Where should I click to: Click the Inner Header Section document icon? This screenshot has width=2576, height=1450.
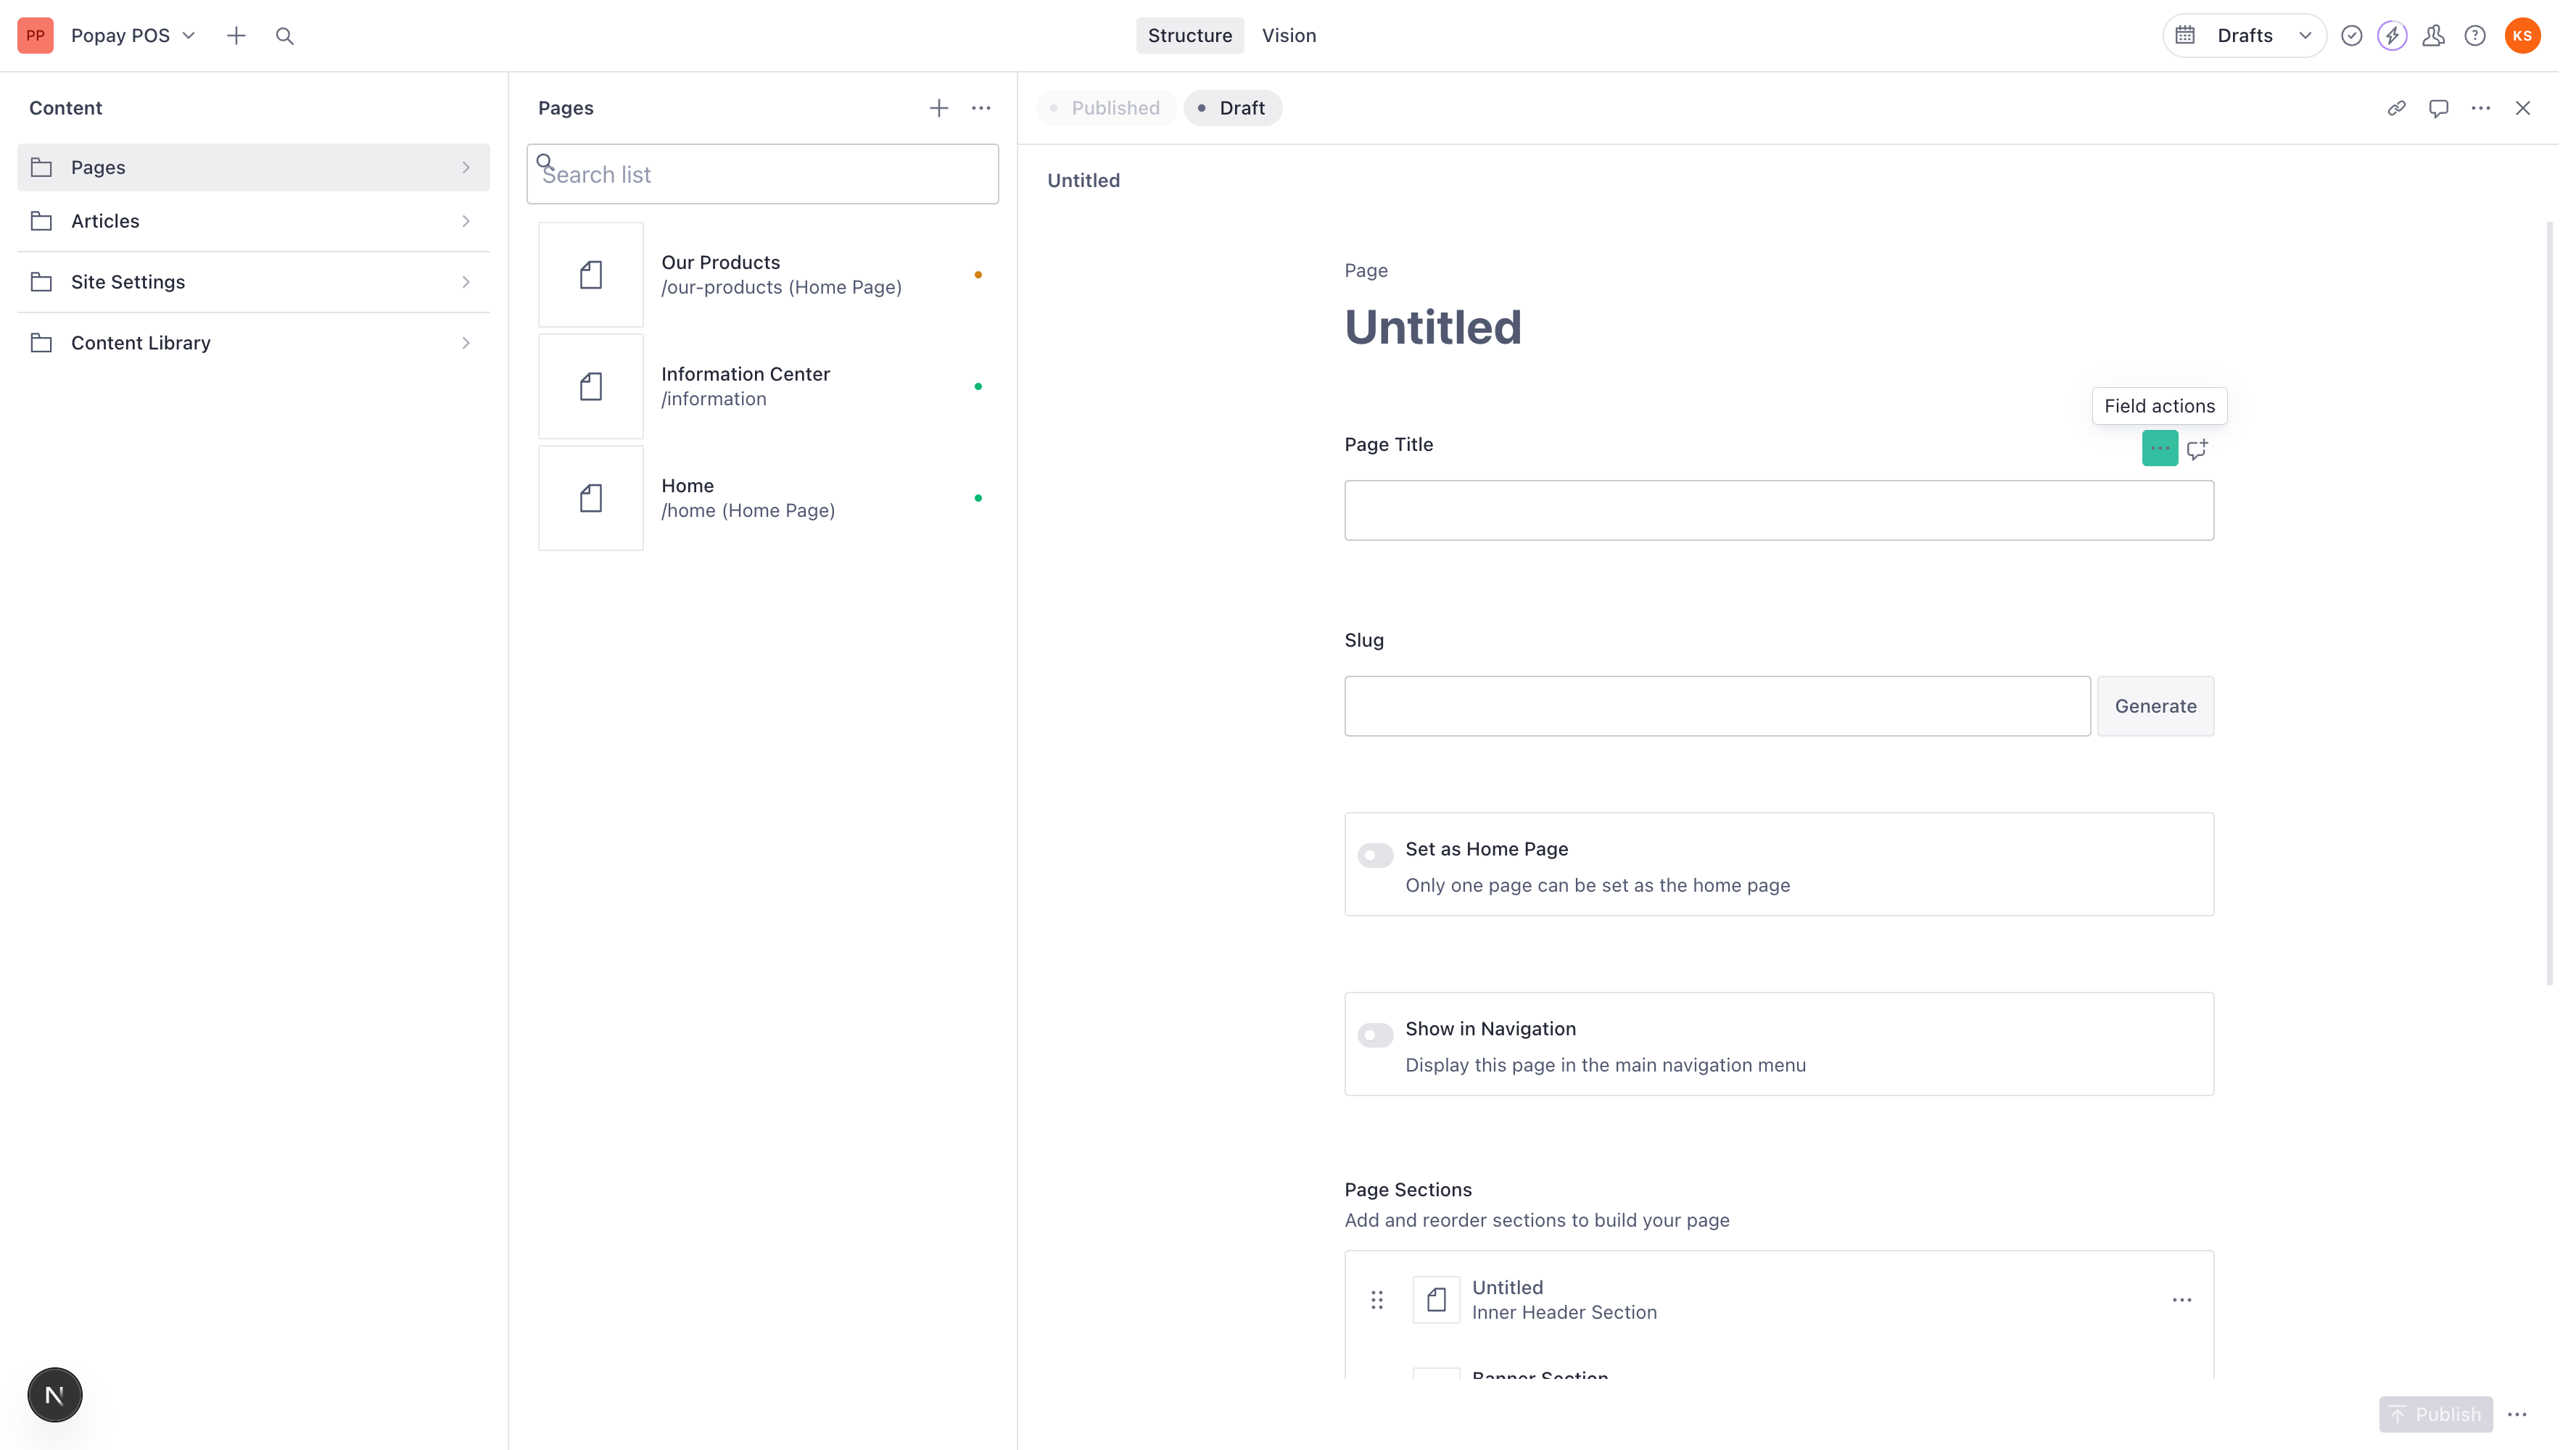[1436, 1300]
